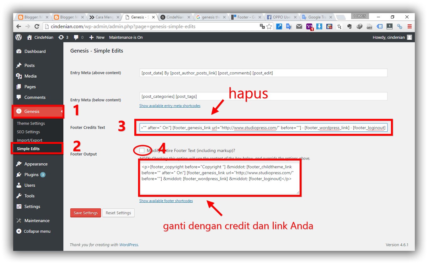Click the Entry Meta below content field
The width and height of the screenshot is (428, 264).
263,96
